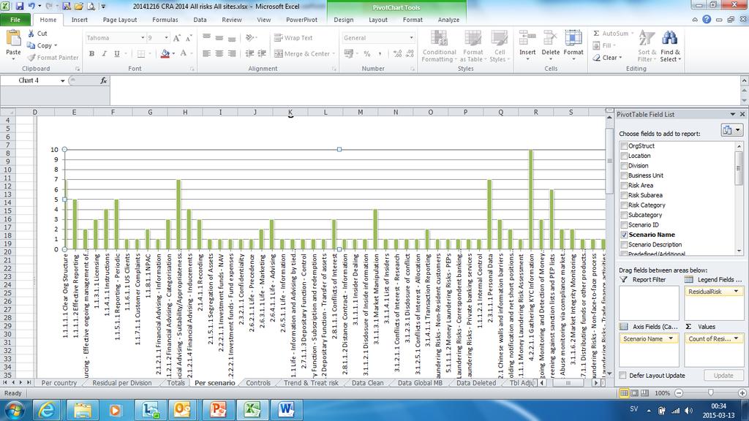Click the Paste icon in Clipboard
Image resolution: width=749 pixels, height=421 pixels.
13,38
